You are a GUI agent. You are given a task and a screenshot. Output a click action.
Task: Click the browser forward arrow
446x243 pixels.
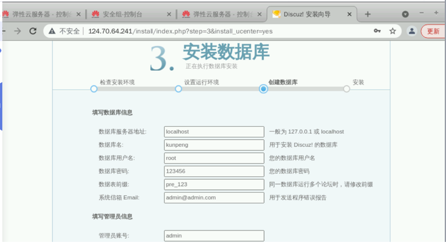pos(17,31)
